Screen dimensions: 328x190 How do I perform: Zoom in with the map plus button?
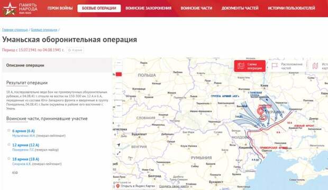(119, 126)
